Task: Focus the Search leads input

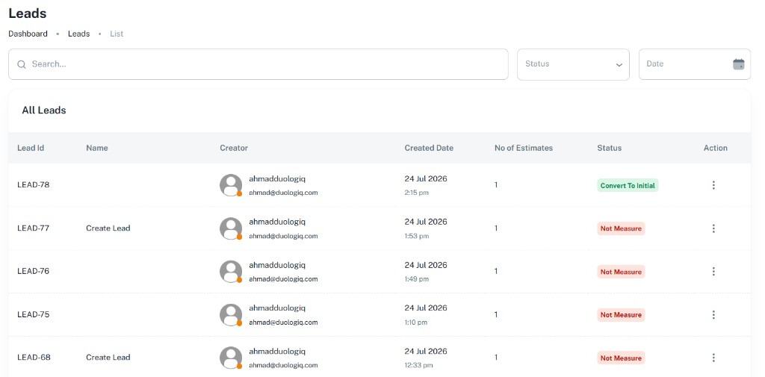Action: coord(258,64)
